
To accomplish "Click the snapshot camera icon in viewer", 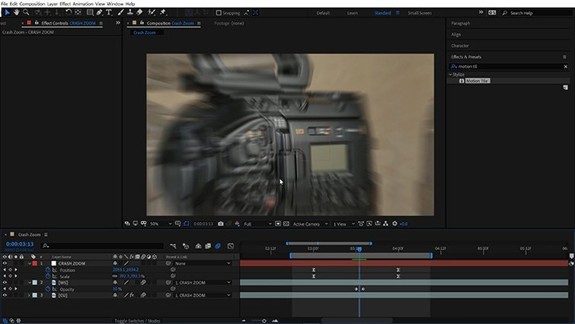I will 220,223.
